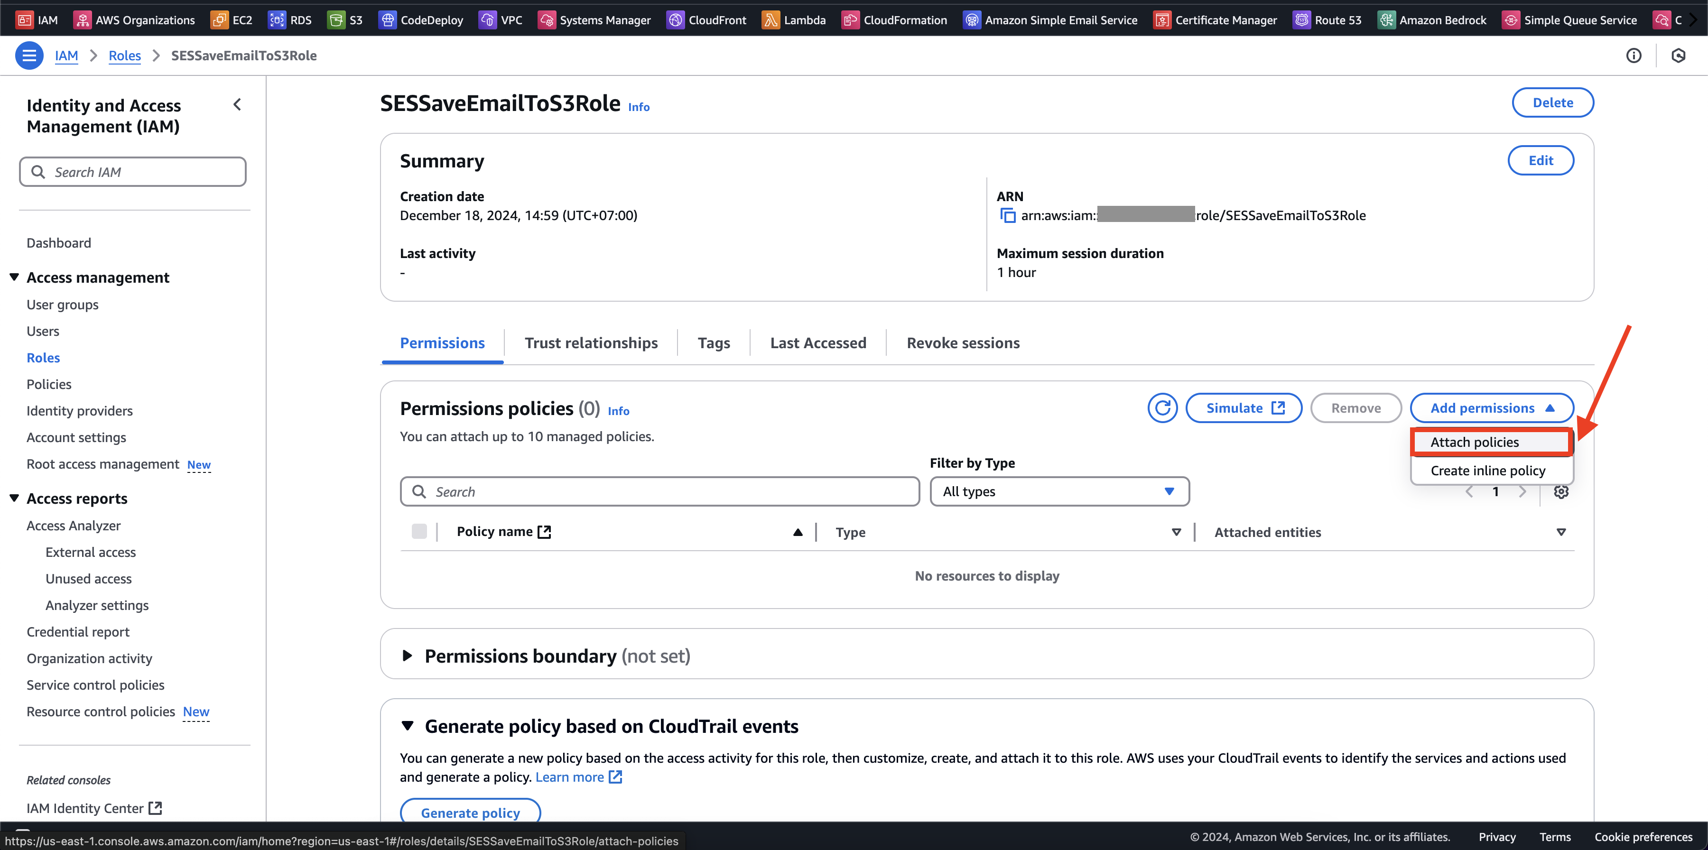Toggle select-all policies checkbox
The image size is (1708, 850).
419,531
